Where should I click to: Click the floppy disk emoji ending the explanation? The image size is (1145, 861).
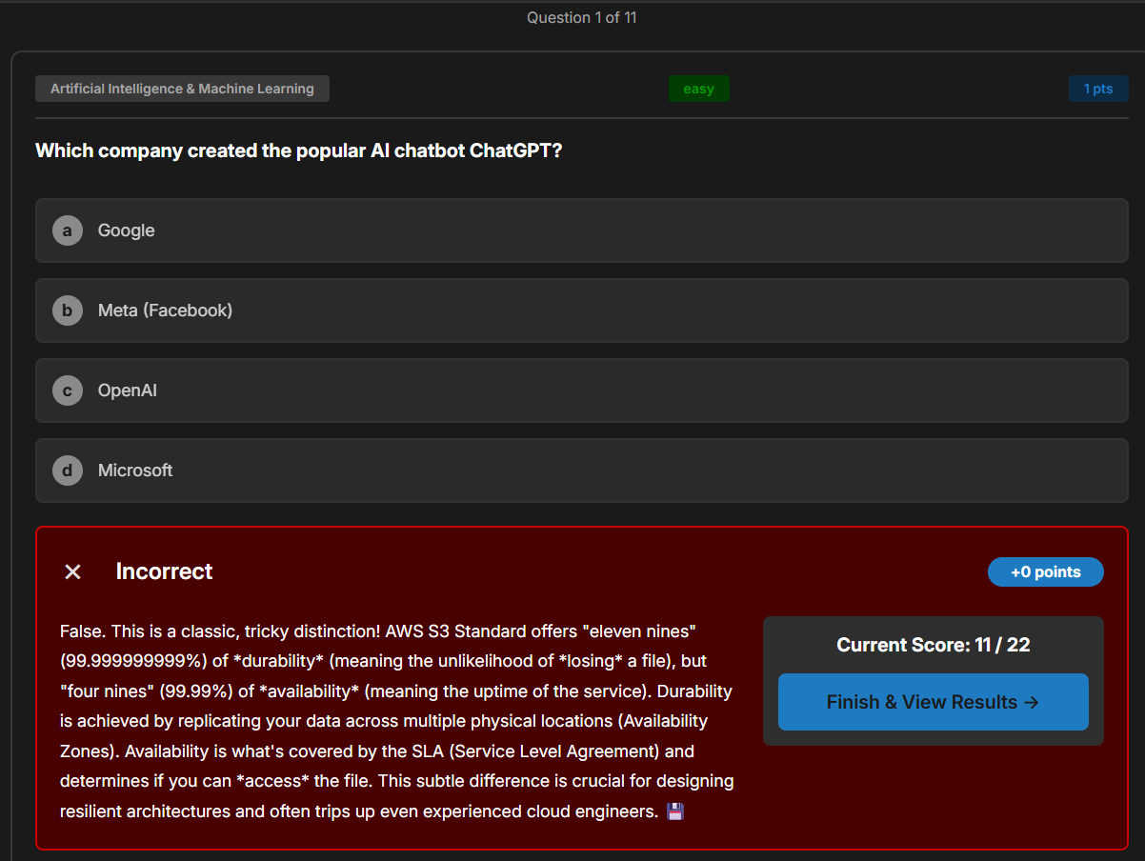click(674, 811)
